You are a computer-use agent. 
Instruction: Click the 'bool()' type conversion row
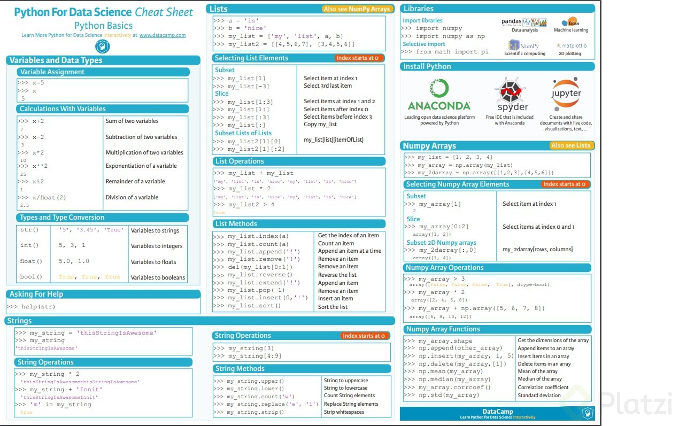point(102,277)
